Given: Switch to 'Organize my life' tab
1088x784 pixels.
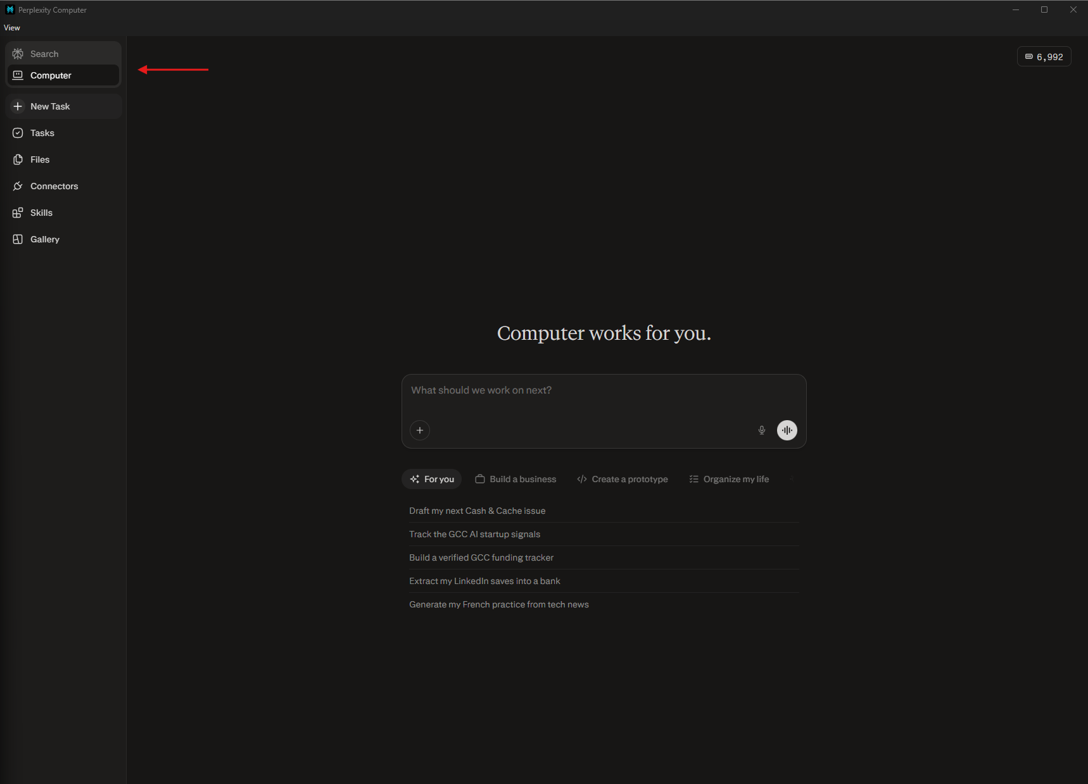Looking at the screenshot, I should 729,479.
